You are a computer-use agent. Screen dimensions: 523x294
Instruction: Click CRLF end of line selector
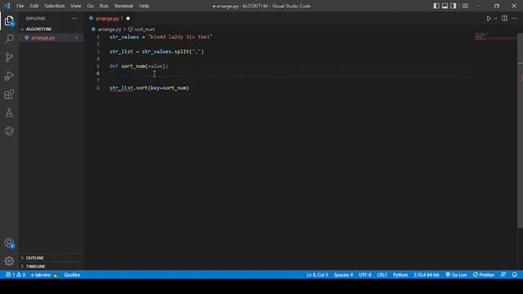pyautogui.click(x=382, y=275)
